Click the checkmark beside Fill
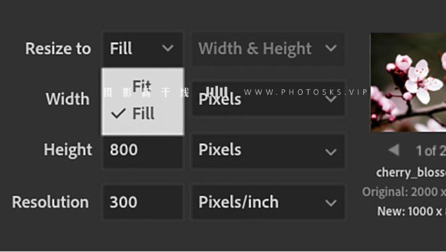Image resolution: width=446 pixels, height=252 pixels. coord(118,113)
